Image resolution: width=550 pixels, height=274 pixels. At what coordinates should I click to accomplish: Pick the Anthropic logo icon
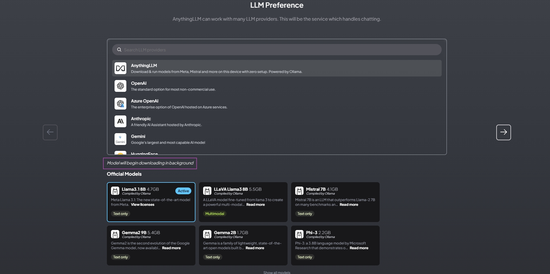[x=120, y=121]
